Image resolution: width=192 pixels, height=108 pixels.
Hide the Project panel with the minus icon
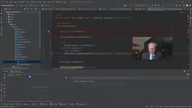point(39,9)
